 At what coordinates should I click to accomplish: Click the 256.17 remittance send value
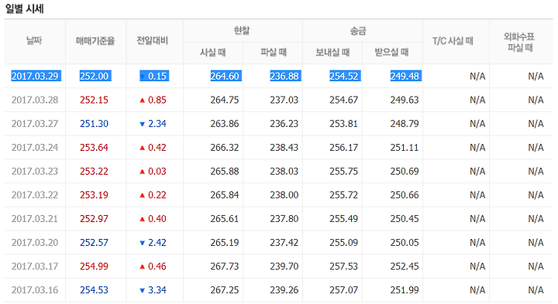click(344, 148)
